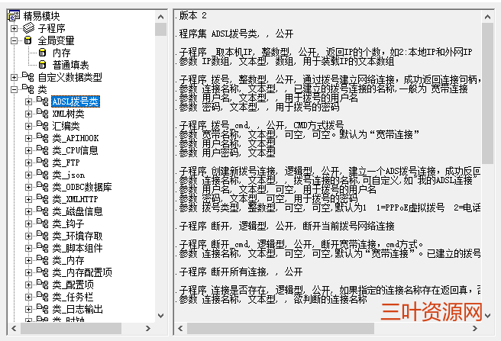This screenshot has height=341, width=501.
Task: Select 类_环境存取 in the tree
Action: point(77,236)
